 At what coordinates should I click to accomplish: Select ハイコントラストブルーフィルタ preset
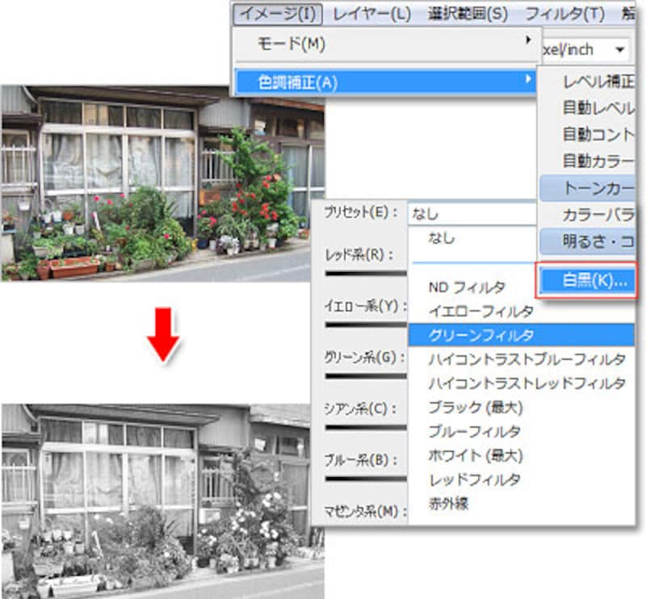point(526,358)
